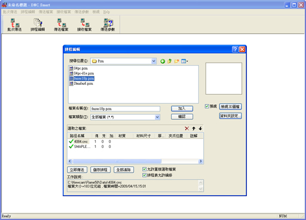Viewport: 306px width, 220px height.
Task: Move selected file down with down arrow
Action: pos(200,128)
